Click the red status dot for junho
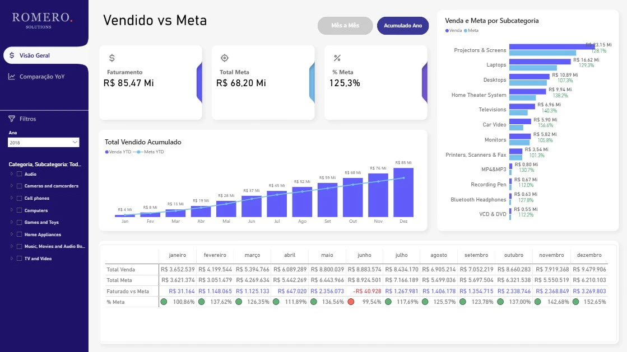The image size is (627, 352). click(351, 302)
